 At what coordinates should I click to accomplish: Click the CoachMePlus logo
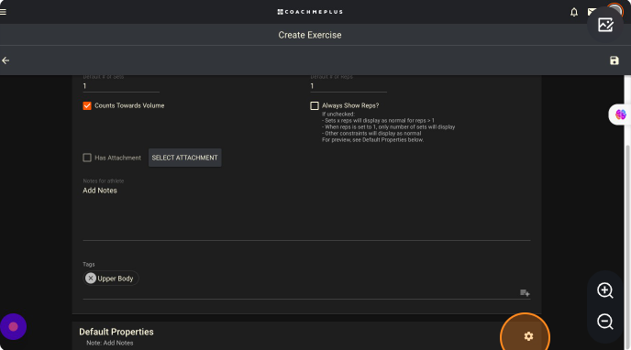click(310, 12)
